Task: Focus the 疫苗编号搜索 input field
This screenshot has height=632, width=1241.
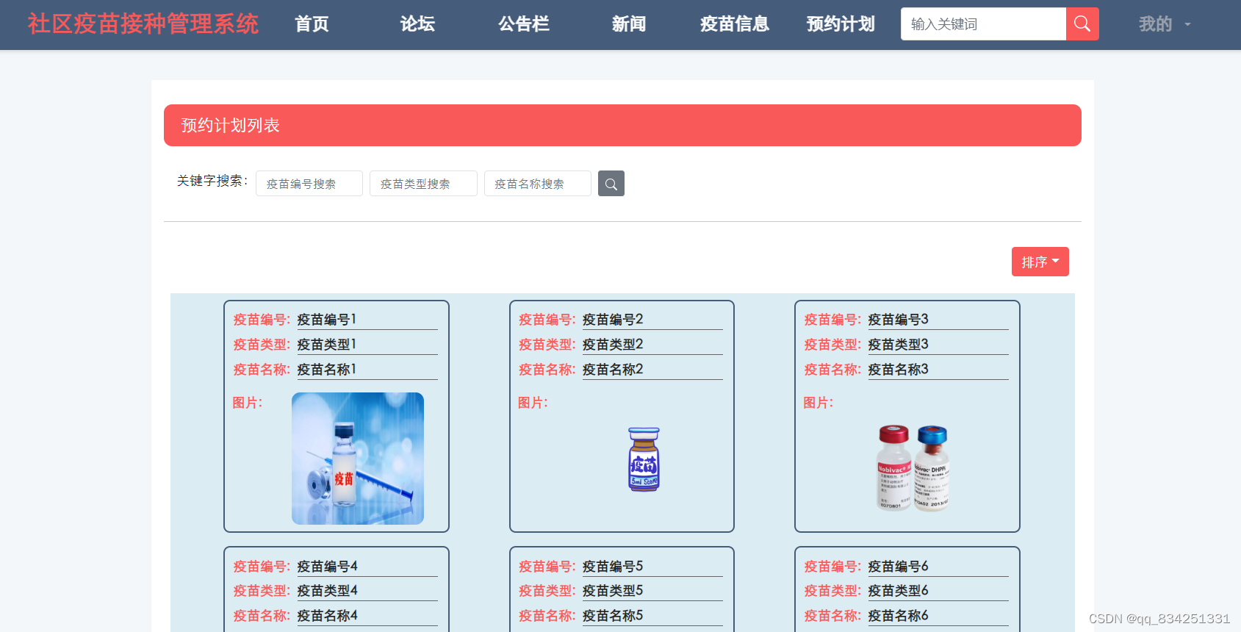Action: click(309, 184)
